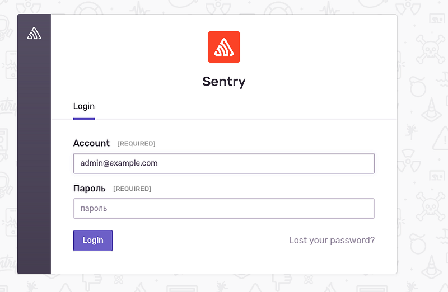The height and width of the screenshot is (292, 448).
Task: Focus the пароль password input field
Action: 223,208
